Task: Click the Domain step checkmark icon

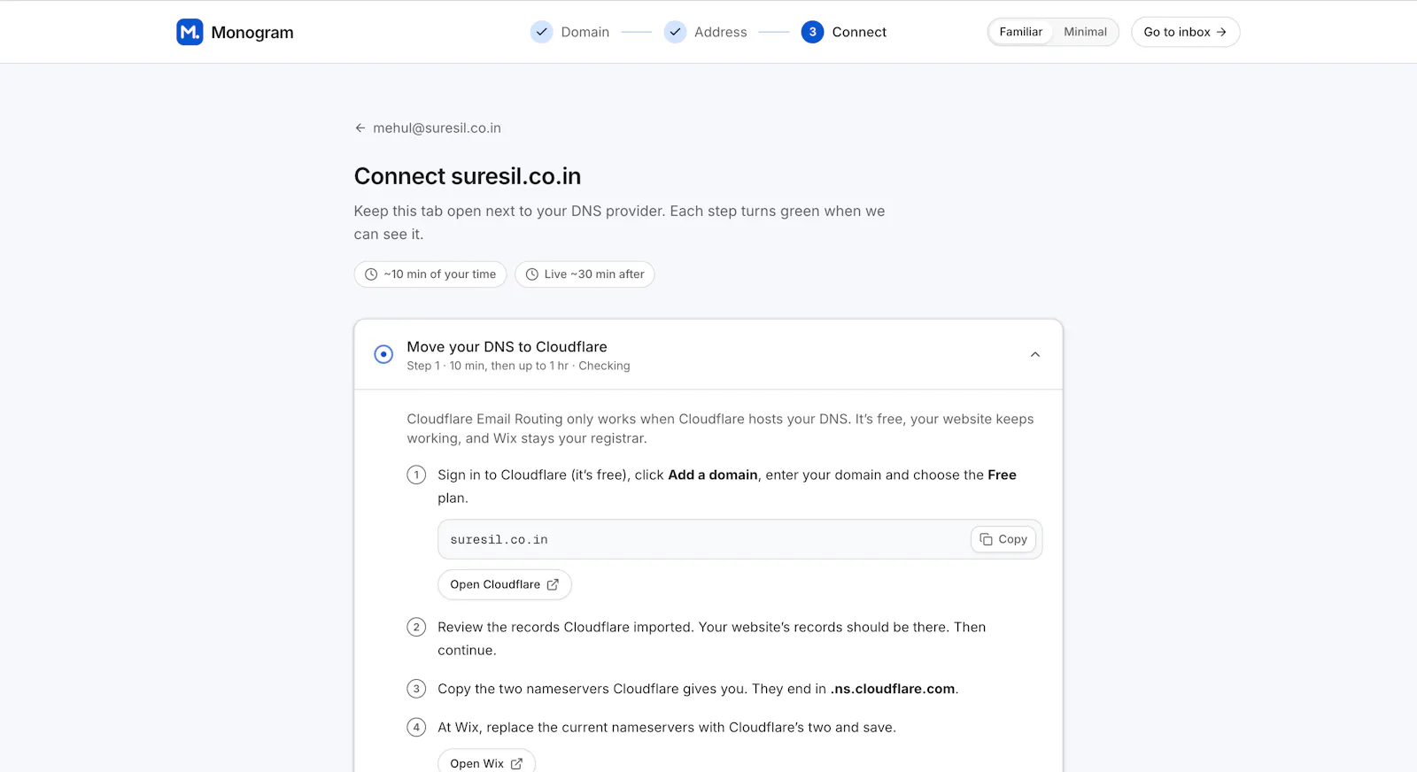Action: (x=541, y=32)
